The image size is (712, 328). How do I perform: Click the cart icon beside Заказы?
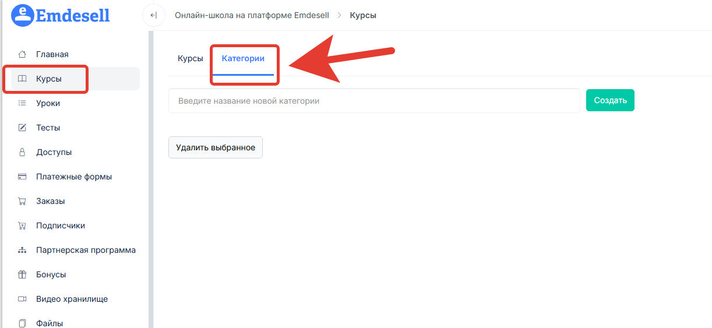tap(22, 201)
